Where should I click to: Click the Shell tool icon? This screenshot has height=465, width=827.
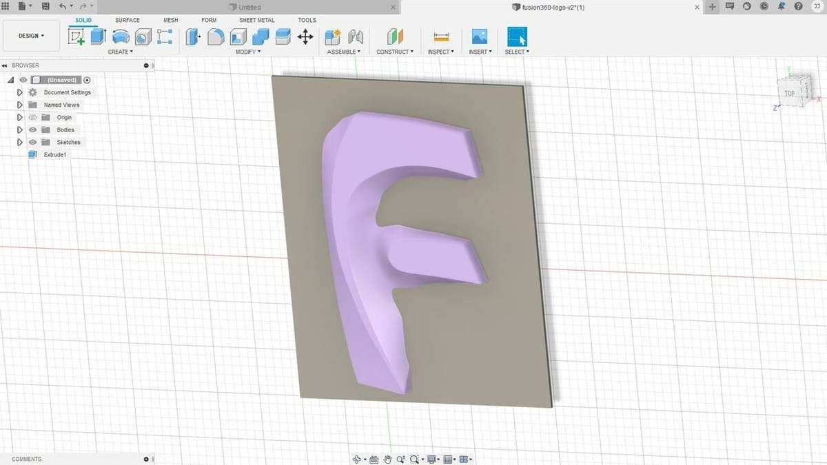click(238, 37)
